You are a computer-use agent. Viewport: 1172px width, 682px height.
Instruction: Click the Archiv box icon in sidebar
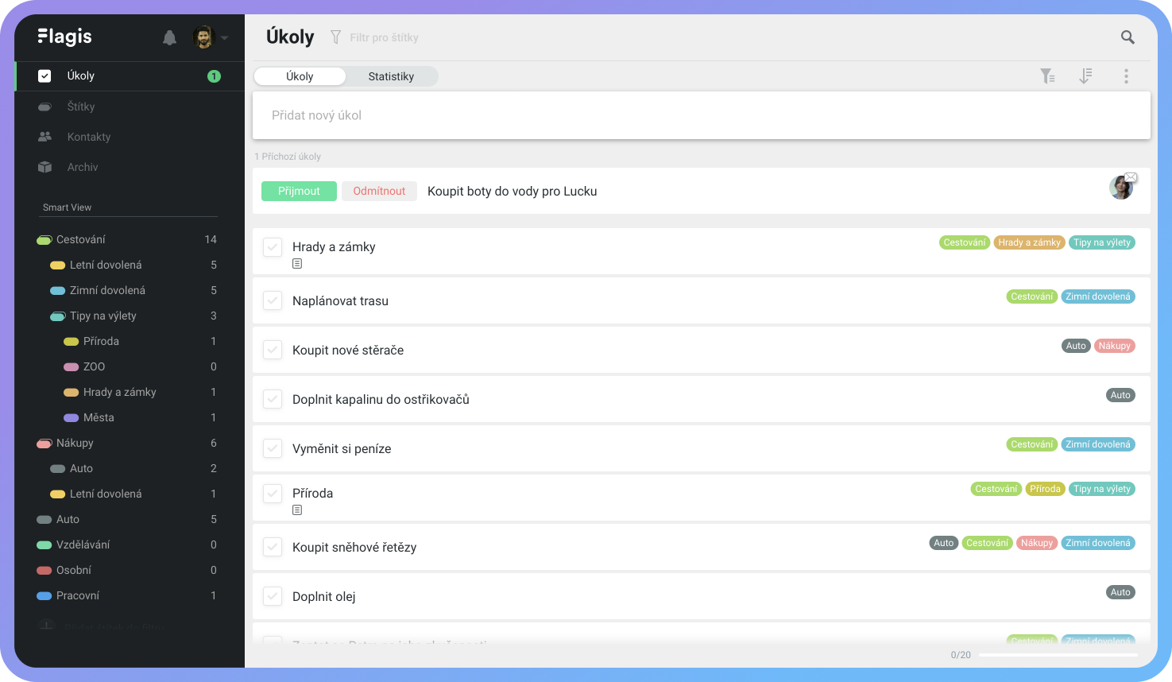(x=45, y=167)
